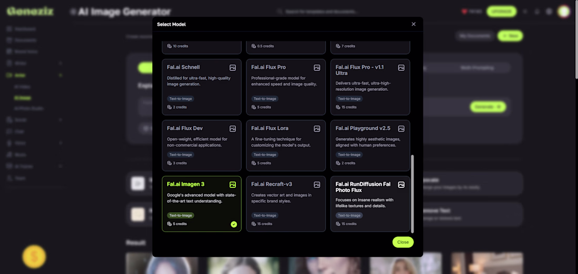
Task: Click the coins icon beside Recraft-v3's 15 credits
Action: (x=254, y=224)
